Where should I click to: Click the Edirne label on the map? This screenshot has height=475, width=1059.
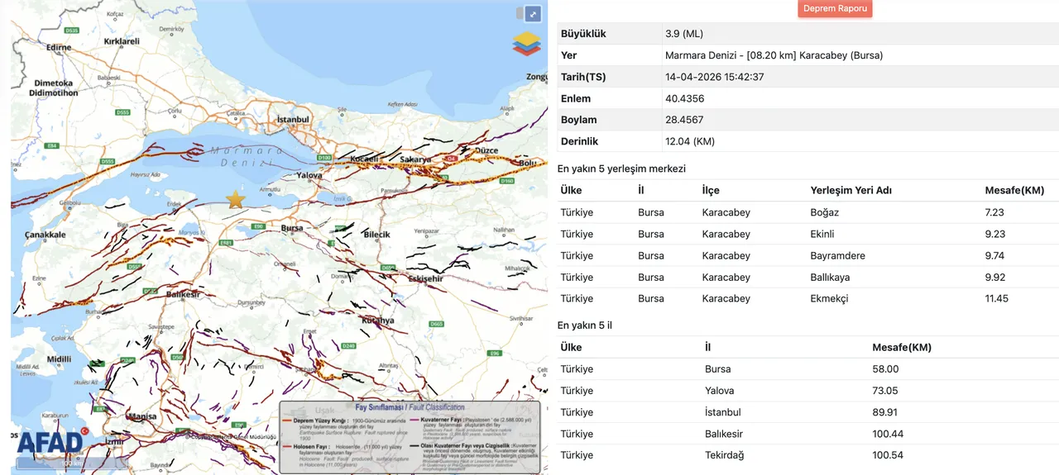[59, 47]
